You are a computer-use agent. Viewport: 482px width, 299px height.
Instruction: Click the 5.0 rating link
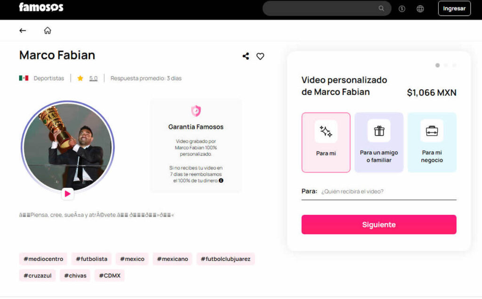(93, 78)
